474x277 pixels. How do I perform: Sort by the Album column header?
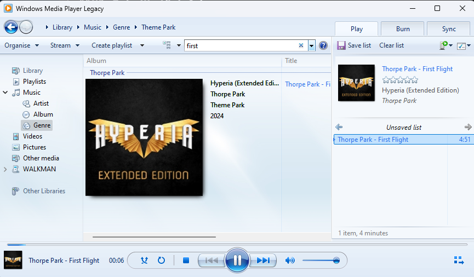coord(182,61)
